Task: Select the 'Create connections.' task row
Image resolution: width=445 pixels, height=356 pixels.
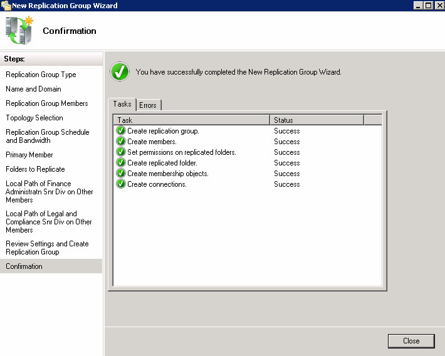Action: 248,184
